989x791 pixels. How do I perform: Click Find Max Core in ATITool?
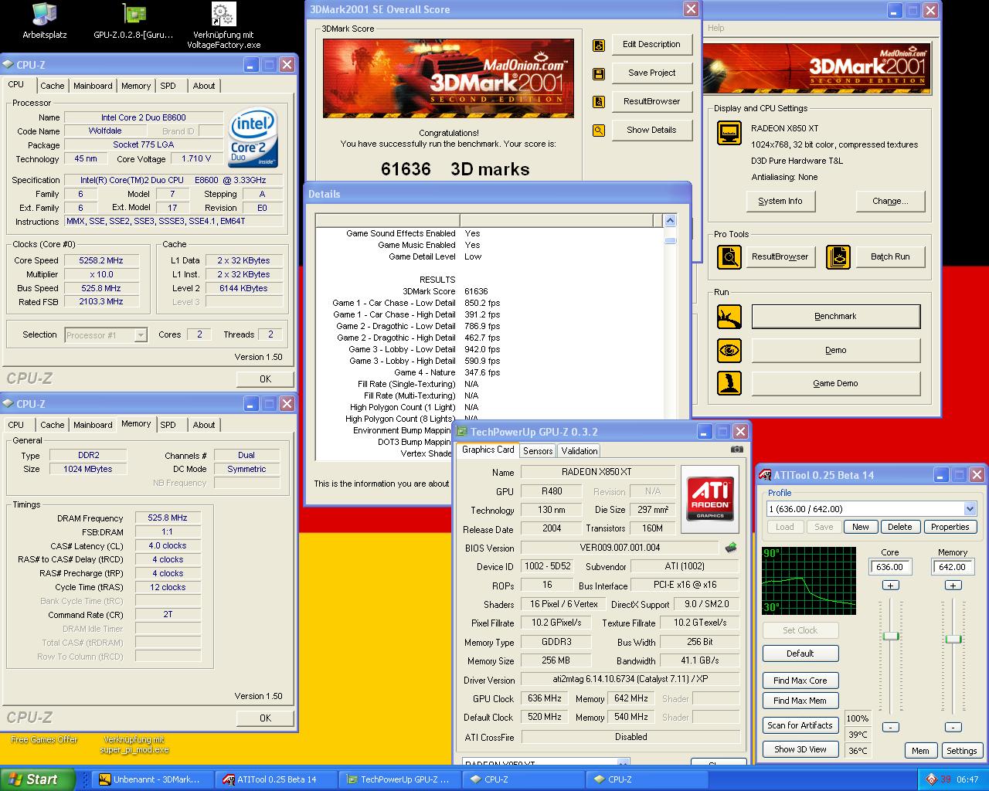[x=800, y=681]
